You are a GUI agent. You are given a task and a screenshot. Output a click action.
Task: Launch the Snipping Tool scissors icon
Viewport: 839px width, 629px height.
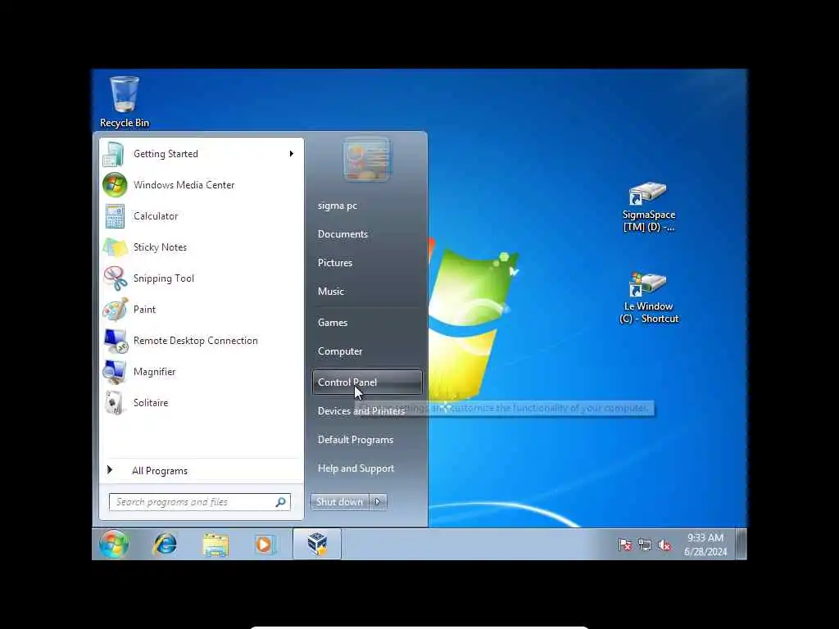(115, 278)
